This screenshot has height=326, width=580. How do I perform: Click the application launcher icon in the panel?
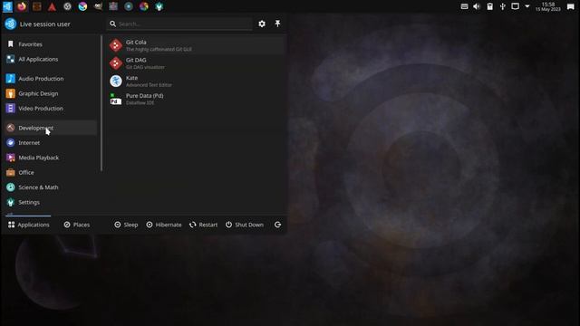click(7, 6)
